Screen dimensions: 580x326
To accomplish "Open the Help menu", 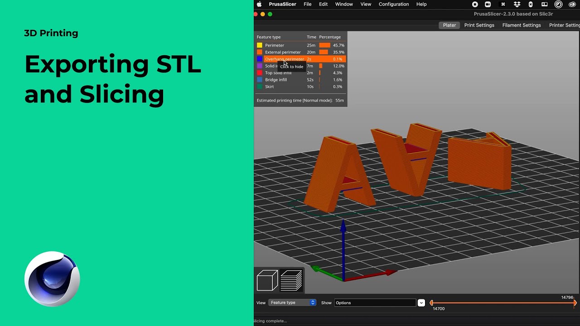I will (421, 4).
